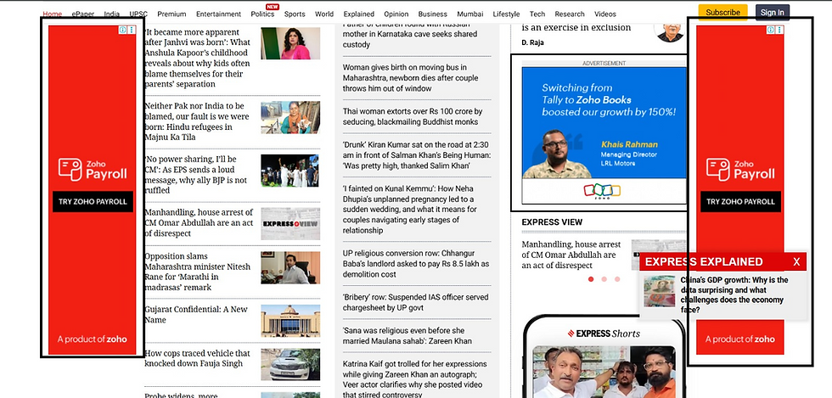Open Thai woman extorts Buddhist monks story
Image resolution: width=832 pixels, height=398 pixels.
coord(413,117)
